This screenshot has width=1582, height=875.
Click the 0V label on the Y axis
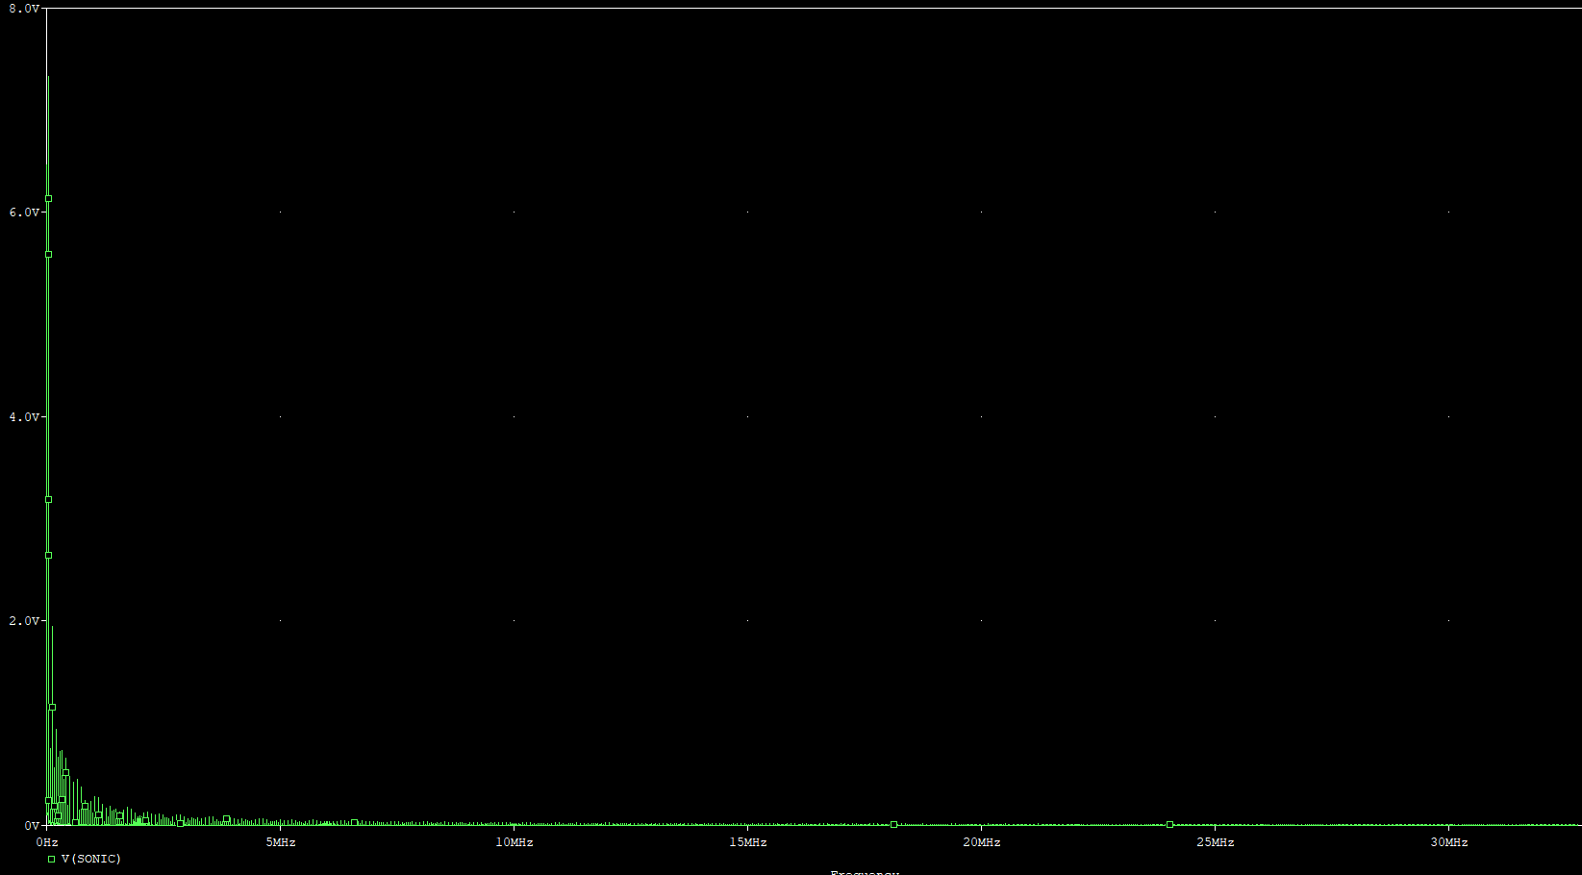32,826
